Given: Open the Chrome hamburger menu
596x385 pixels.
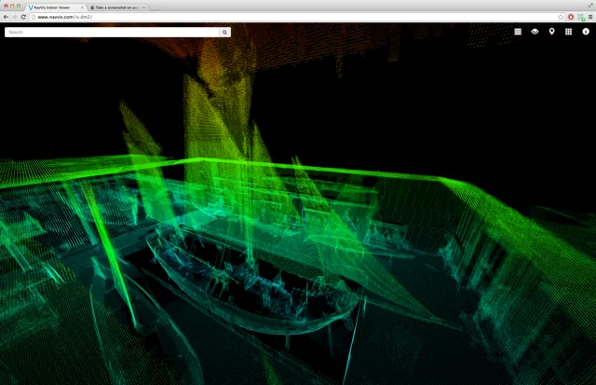Looking at the screenshot, I should tap(590, 17).
